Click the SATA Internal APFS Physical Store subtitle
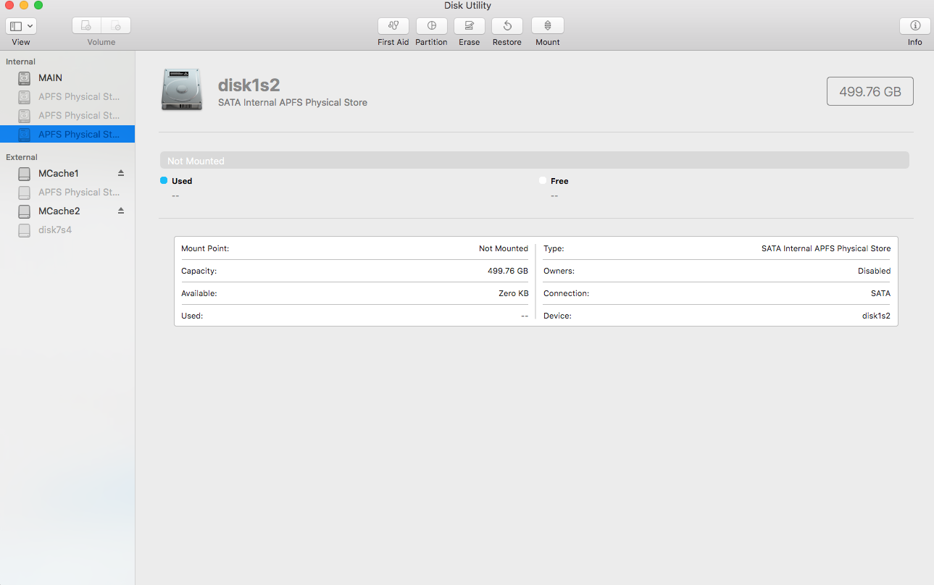The image size is (934, 585). point(293,103)
